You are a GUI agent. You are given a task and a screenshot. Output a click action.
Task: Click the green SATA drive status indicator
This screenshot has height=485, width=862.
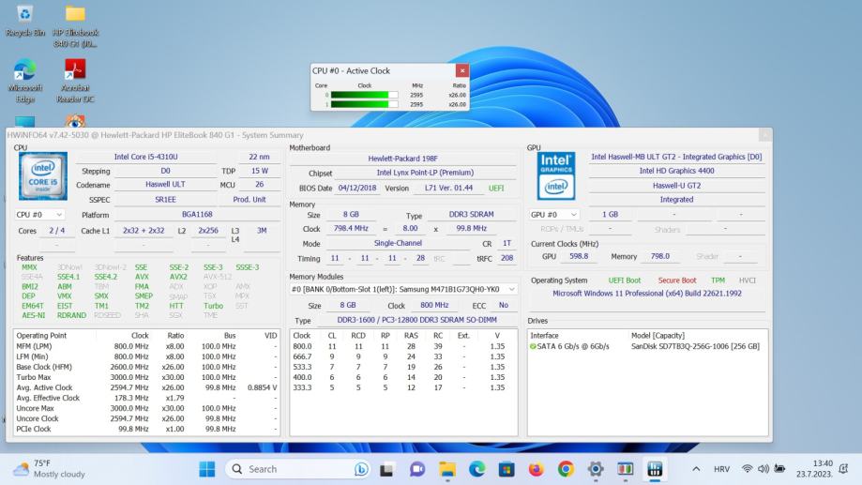tap(534, 346)
